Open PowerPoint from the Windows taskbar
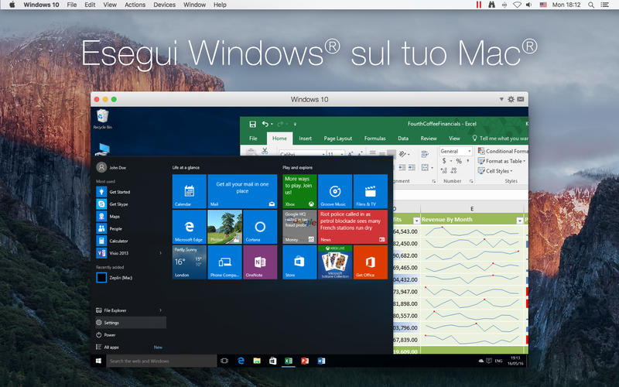This screenshot has width=619, height=387. [x=305, y=361]
